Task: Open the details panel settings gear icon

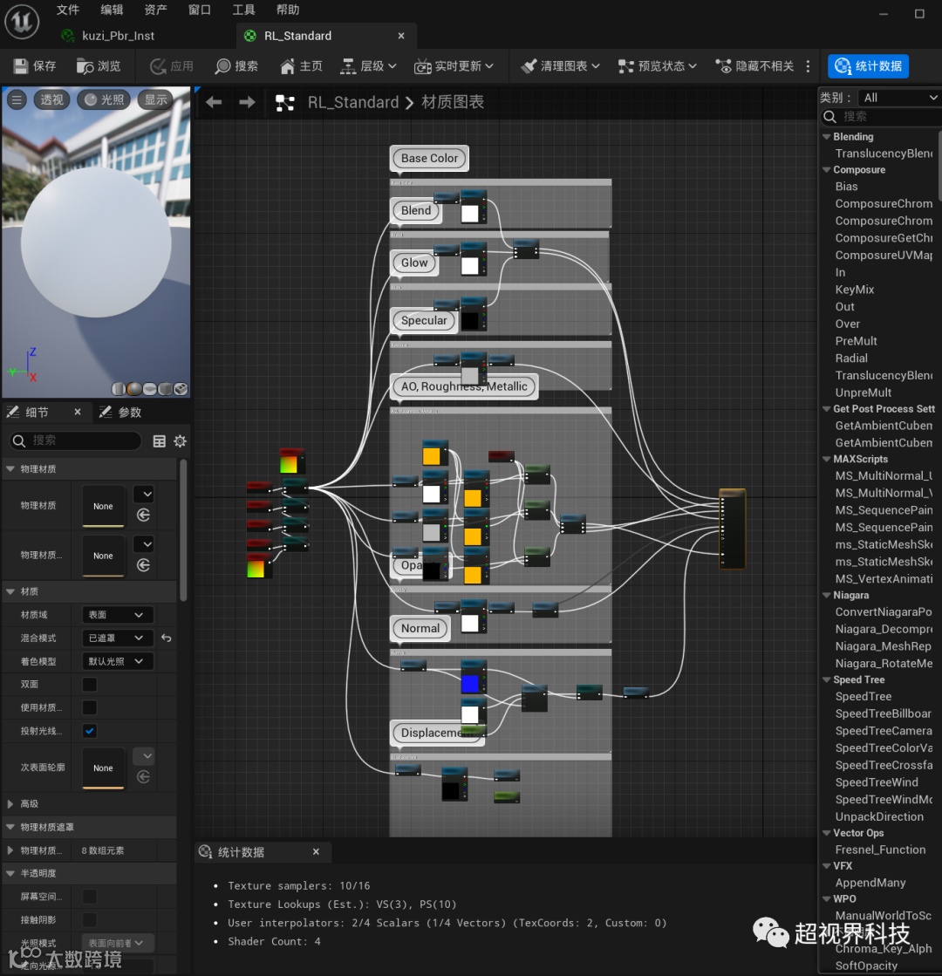Action: point(180,441)
